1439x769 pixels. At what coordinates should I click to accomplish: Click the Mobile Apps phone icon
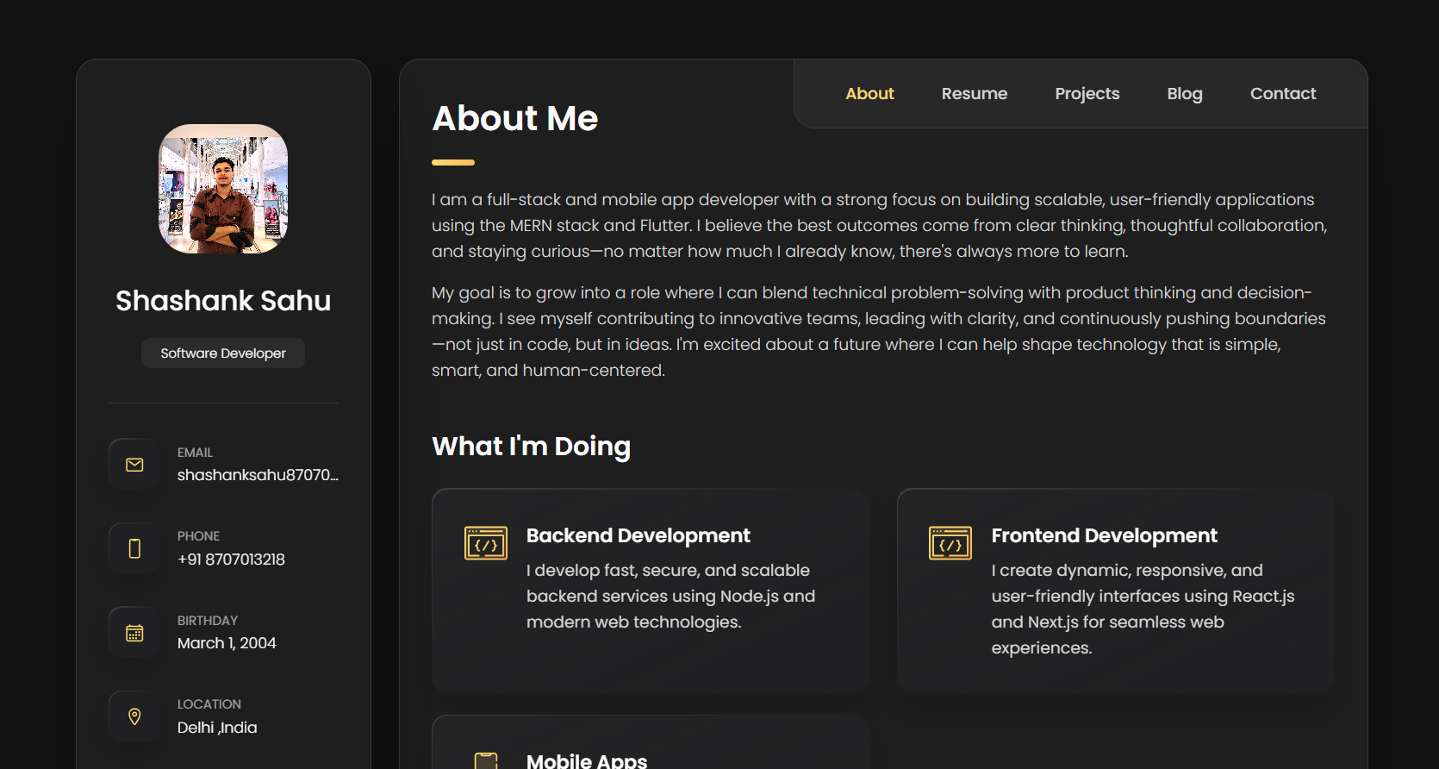(486, 760)
